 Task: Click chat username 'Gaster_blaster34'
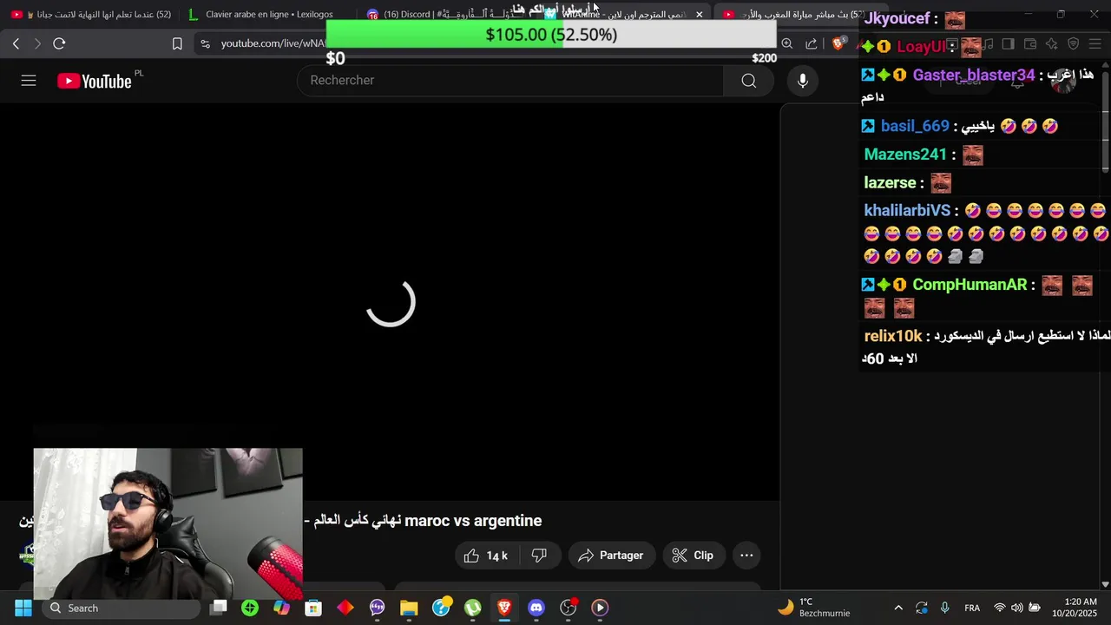(x=974, y=76)
